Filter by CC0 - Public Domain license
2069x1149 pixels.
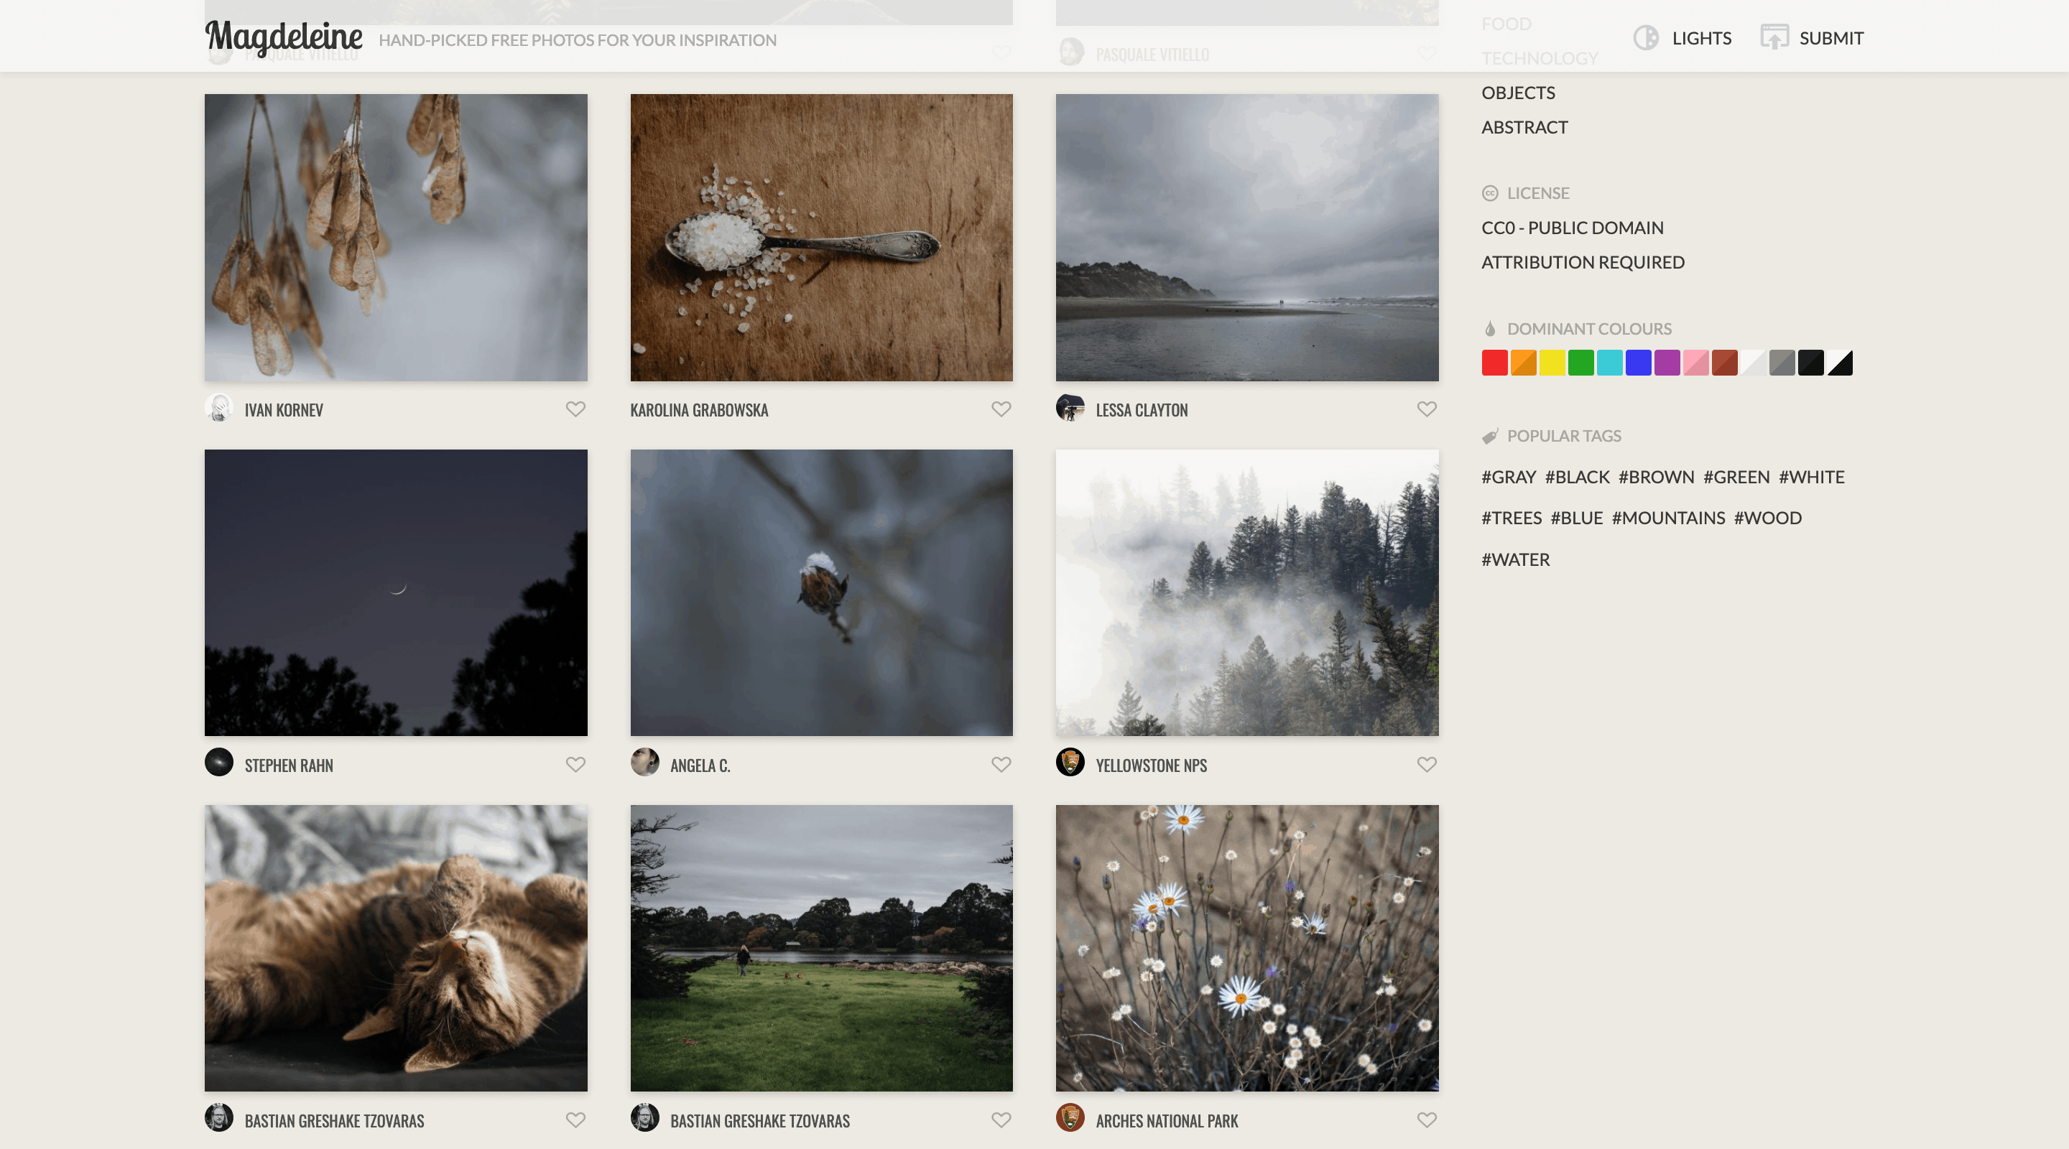pos(1573,228)
